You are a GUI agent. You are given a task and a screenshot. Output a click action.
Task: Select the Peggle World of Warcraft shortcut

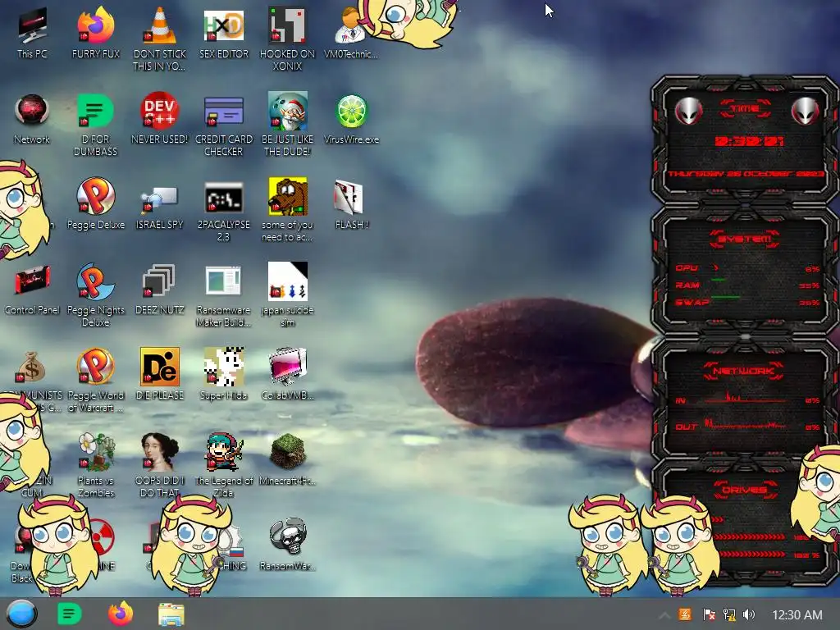pos(96,381)
